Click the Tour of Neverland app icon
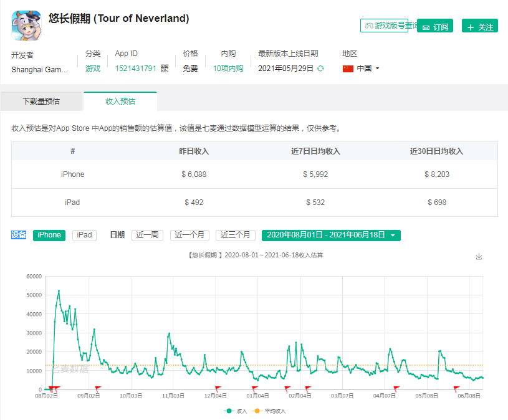This screenshot has width=508, height=420. (x=27, y=26)
